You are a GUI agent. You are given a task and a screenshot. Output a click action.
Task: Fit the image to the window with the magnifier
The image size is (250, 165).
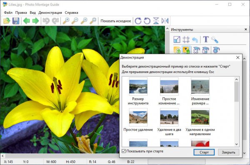pos(93,21)
